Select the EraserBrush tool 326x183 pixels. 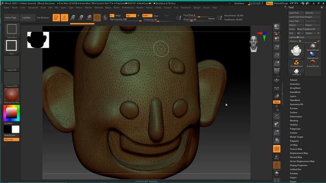pyautogui.click(x=312, y=63)
